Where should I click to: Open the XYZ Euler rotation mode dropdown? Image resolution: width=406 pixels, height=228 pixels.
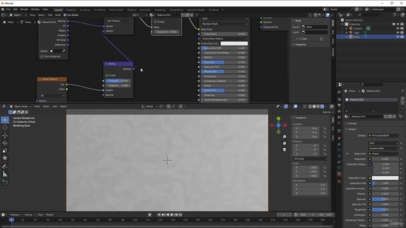[x=310, y=159]
